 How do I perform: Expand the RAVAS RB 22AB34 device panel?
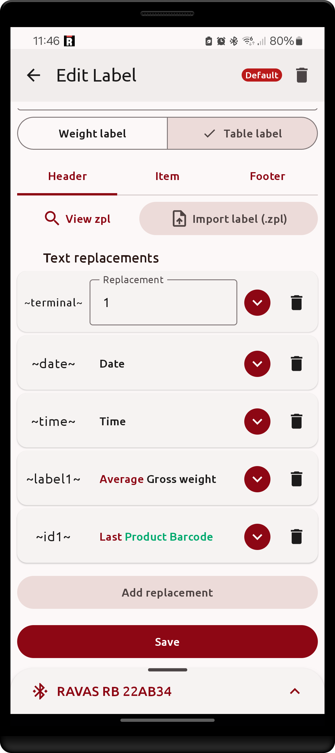coord(295,691)
